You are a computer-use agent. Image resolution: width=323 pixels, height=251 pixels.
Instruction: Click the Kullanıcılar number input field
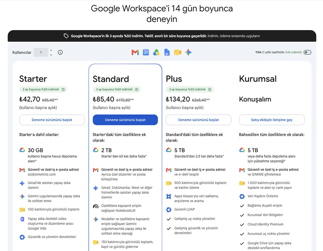click(x=41, y=52)
